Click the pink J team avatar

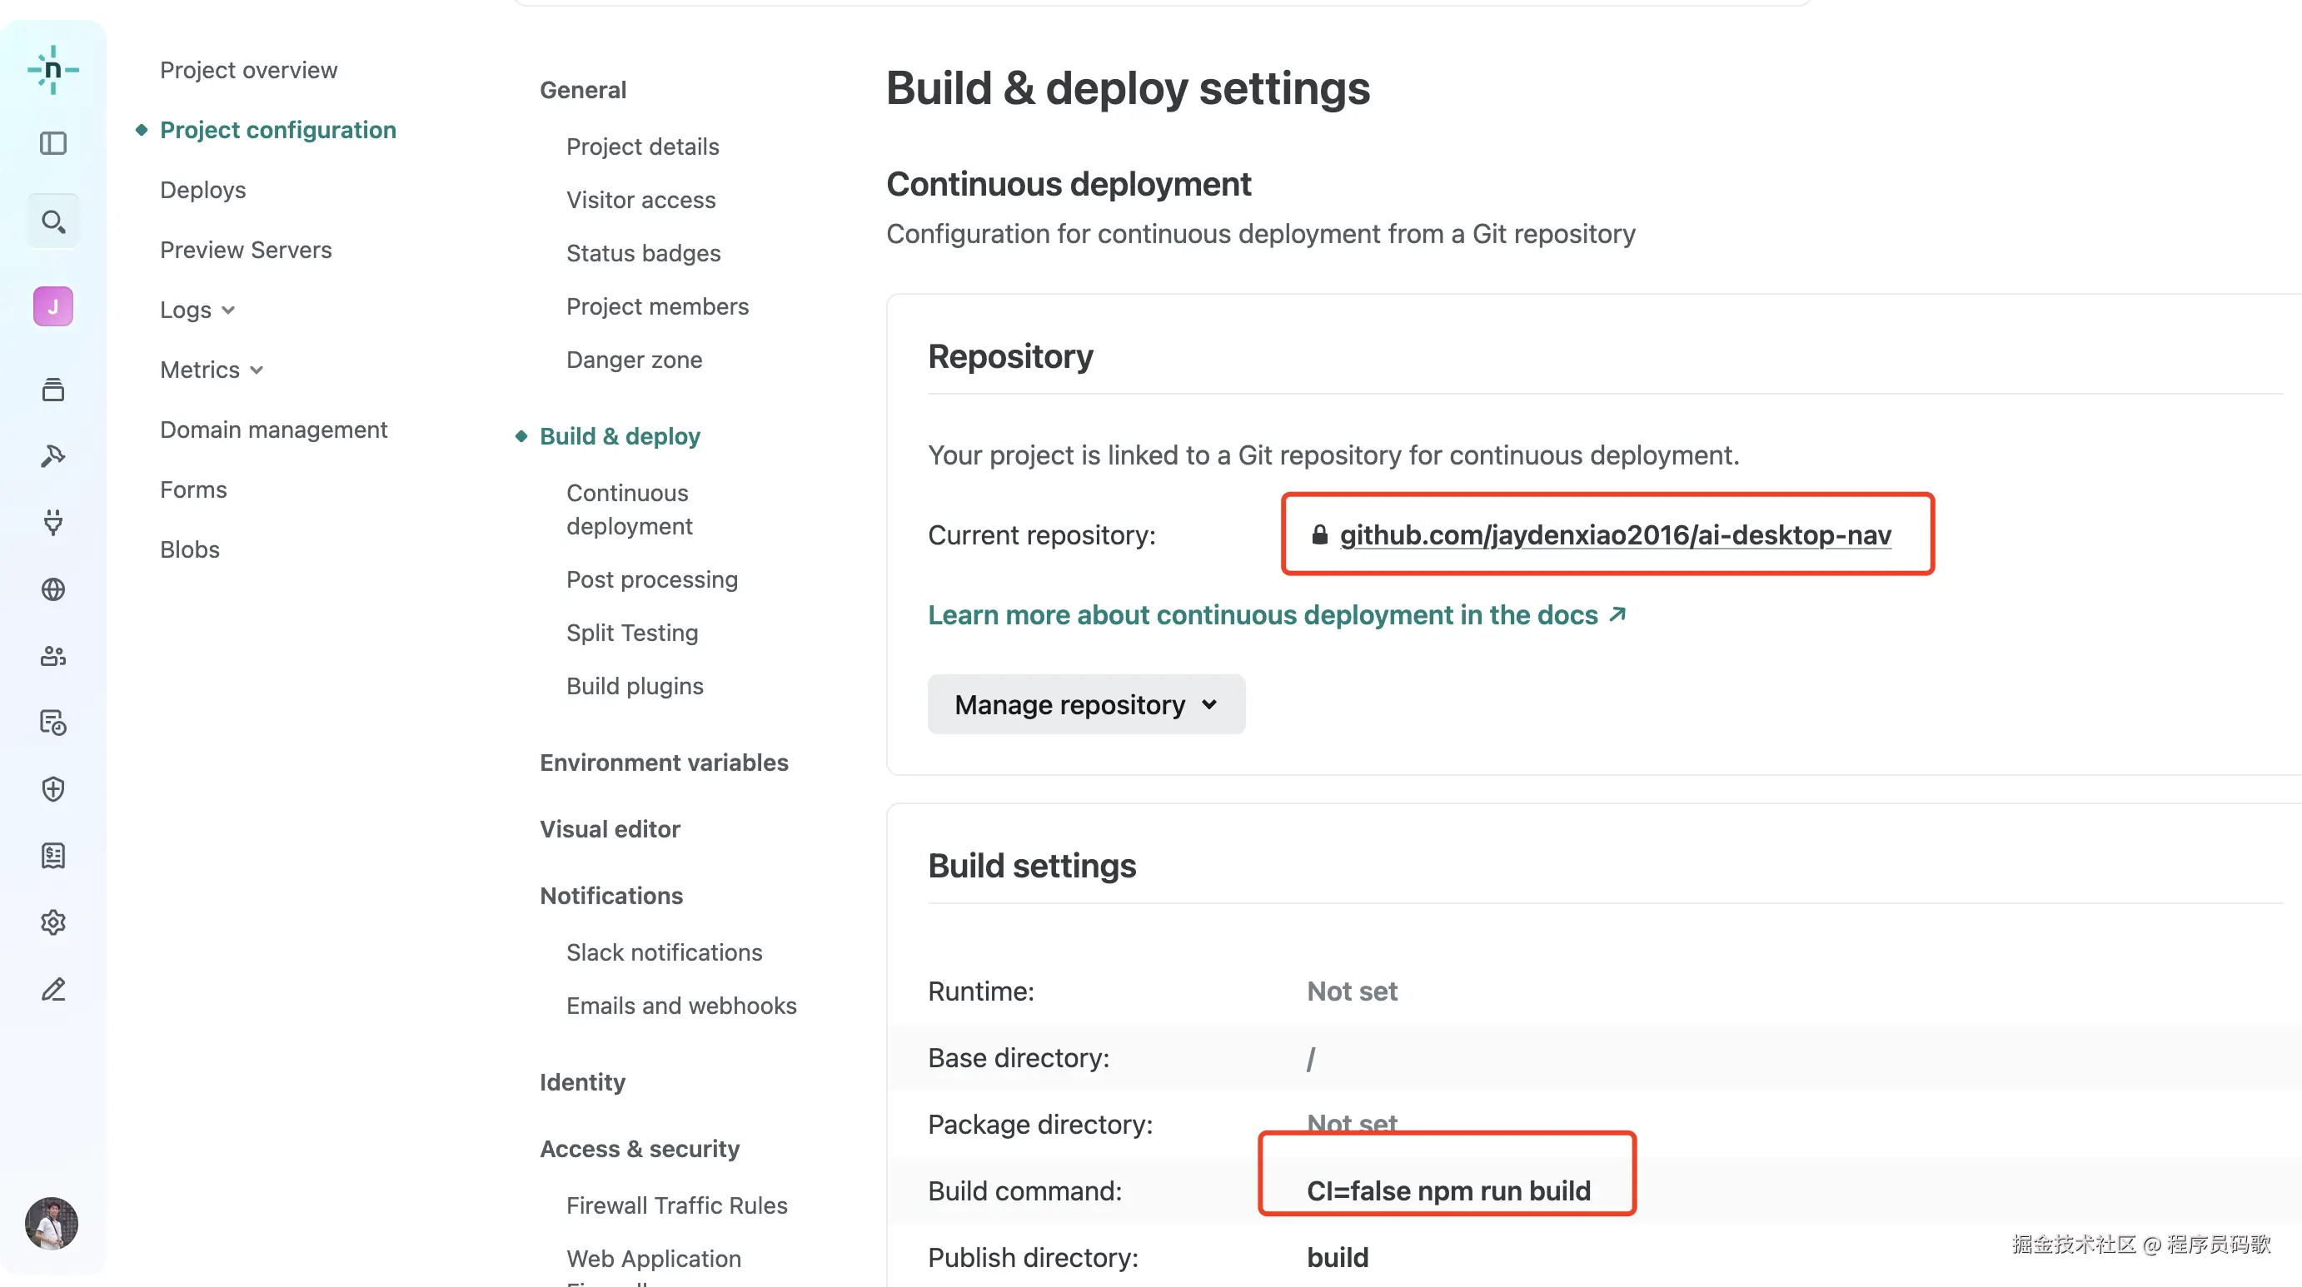tap(52, 306)
